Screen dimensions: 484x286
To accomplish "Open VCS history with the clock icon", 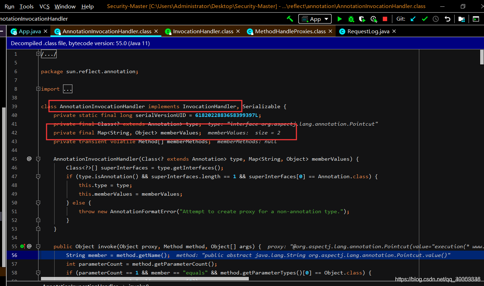I will click(x=436, y=19).
